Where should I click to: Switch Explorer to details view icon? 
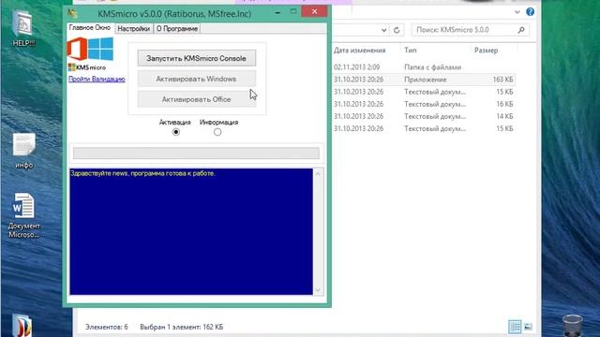point(515,327)
